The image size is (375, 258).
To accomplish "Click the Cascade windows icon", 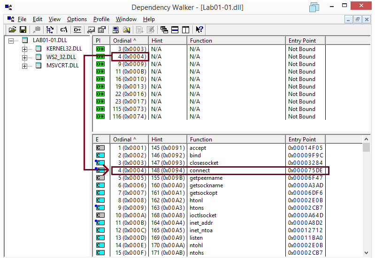I will tap(164, 29).
